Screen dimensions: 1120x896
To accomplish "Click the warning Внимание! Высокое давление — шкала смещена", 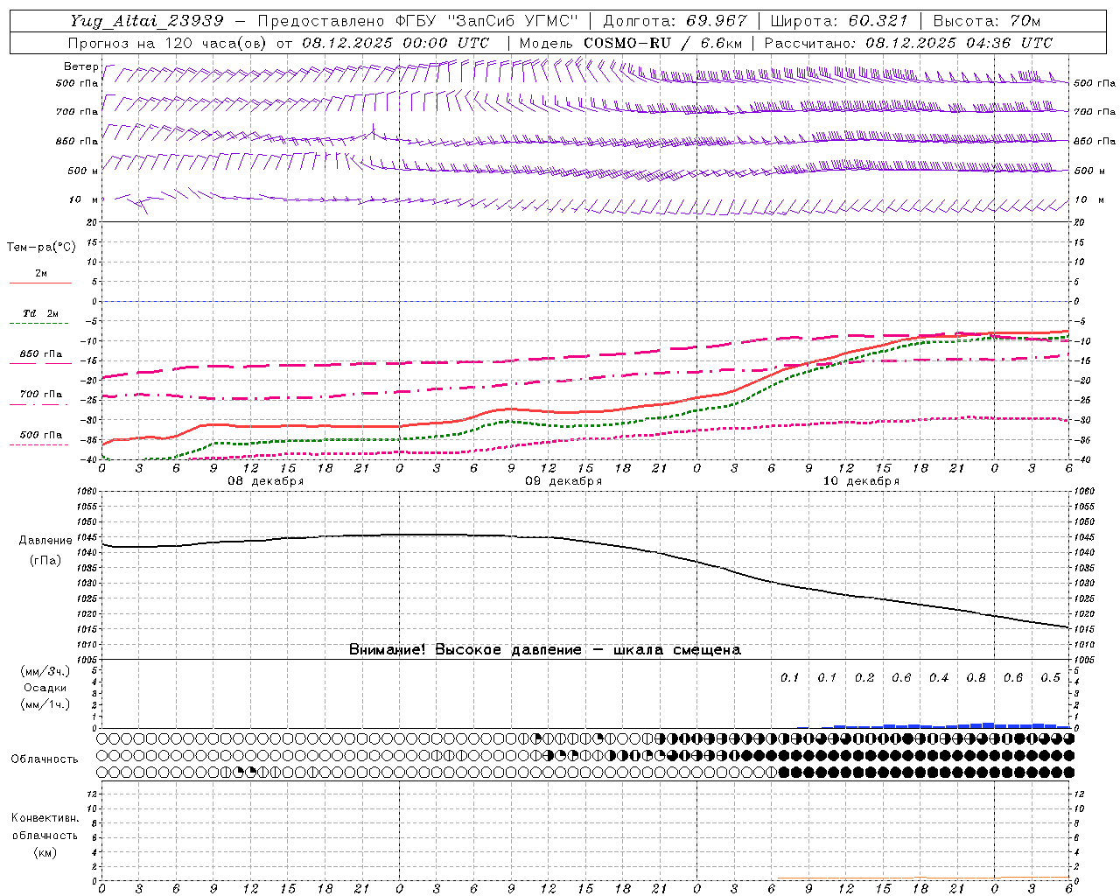I will 545,650.
